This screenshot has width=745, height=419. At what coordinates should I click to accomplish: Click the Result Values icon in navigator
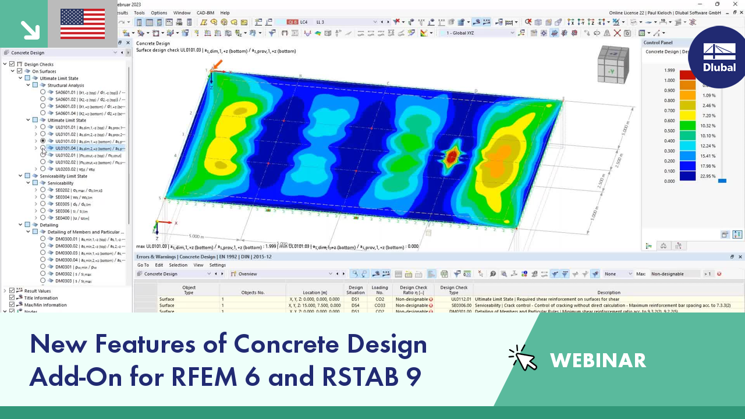[x=19, y=290]
